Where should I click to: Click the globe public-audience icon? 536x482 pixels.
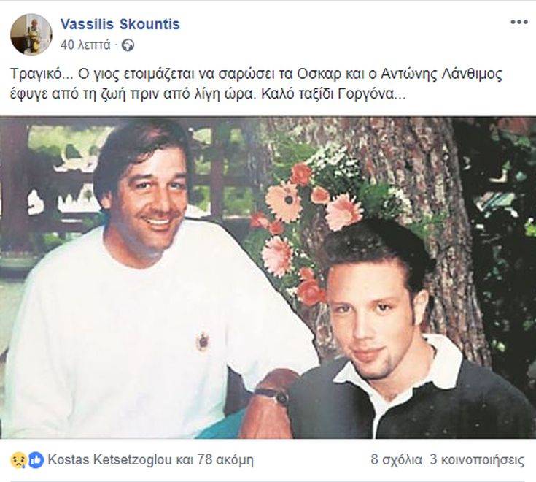[x=128, y=45]
